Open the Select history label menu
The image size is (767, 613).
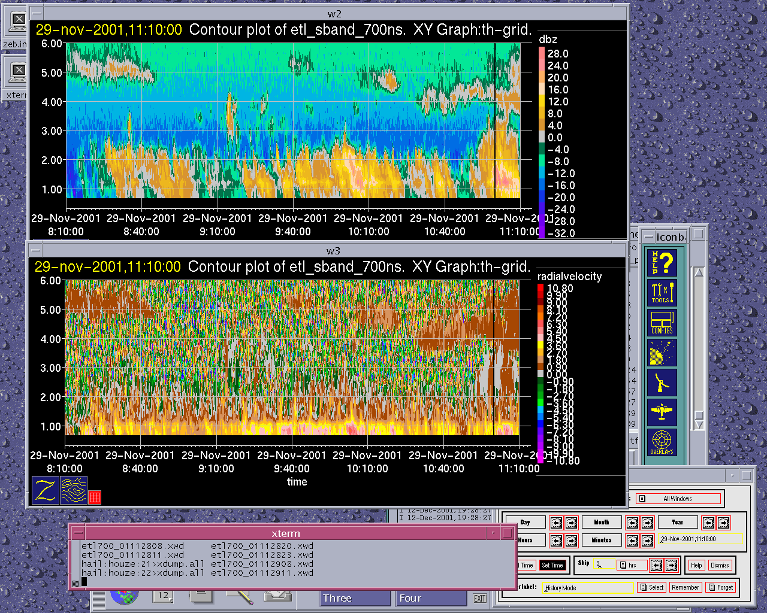coord(651,587)
